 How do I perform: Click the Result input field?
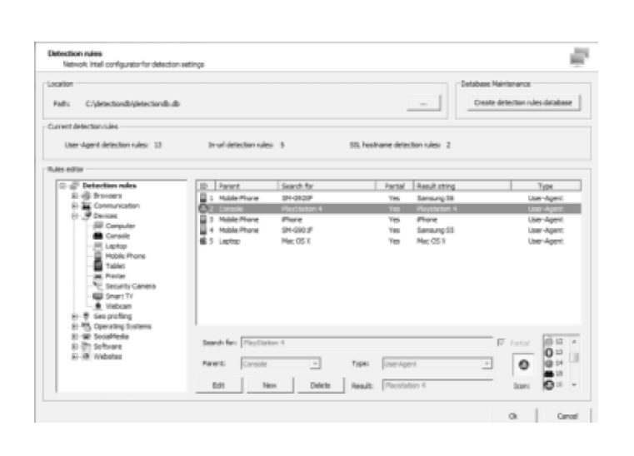[x=437, y=385]
